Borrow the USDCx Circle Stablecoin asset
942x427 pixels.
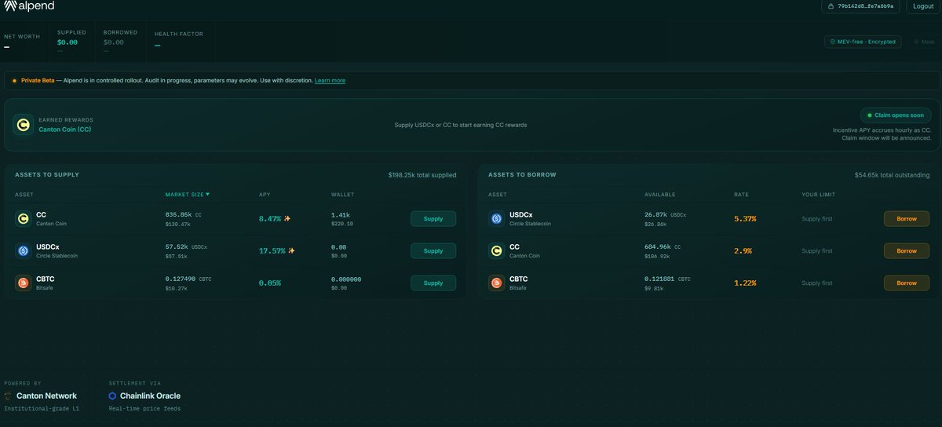[x=907, y=219]
